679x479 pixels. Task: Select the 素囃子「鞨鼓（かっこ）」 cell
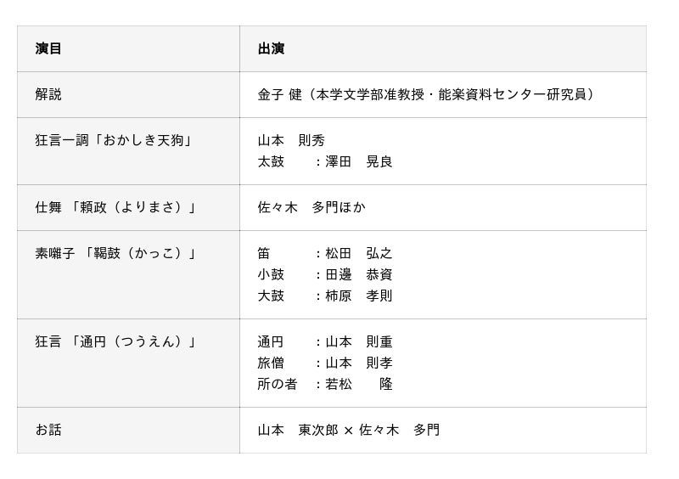[x=115, y=253]
